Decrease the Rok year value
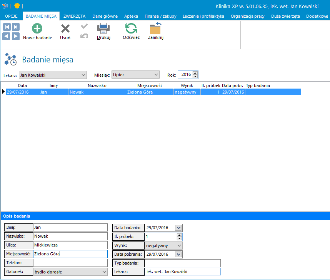The width and height of the screenshot is (330, 280). tap(195, 76)
